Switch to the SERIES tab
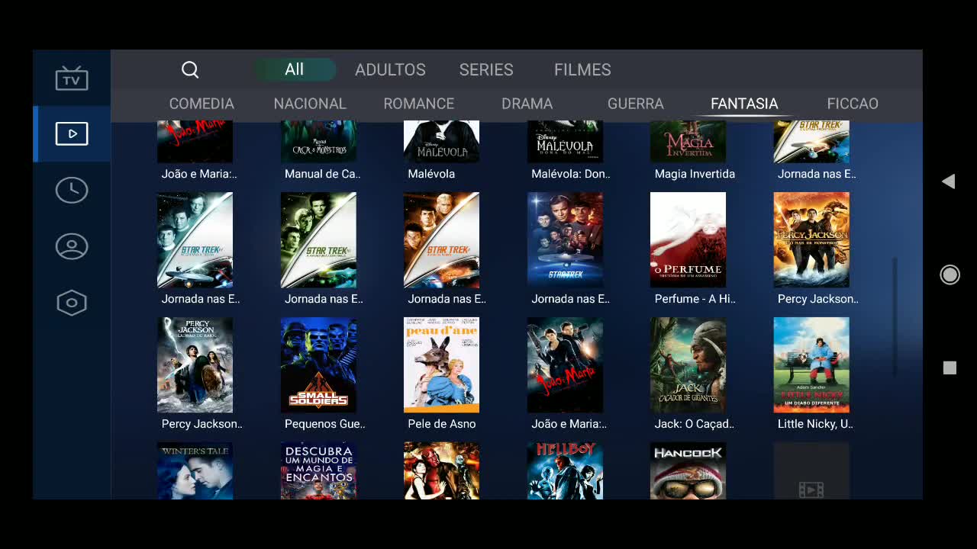The image size is (977, 549). 486,69
